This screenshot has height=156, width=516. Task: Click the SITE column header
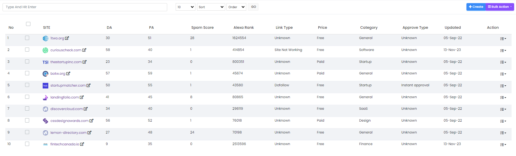[47, 28]
